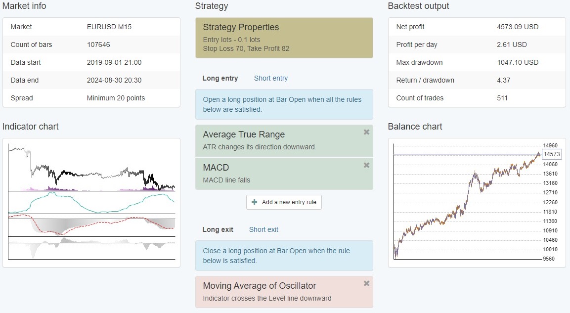Open the Strategy Properties panel

(284, 38)
